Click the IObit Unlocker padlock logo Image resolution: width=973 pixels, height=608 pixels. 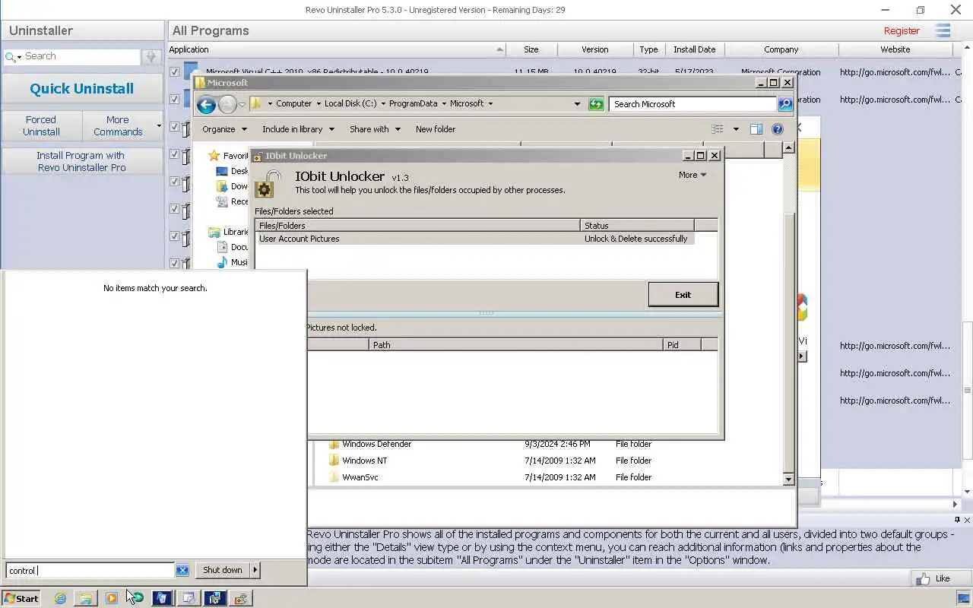click(x=268, y=183)
